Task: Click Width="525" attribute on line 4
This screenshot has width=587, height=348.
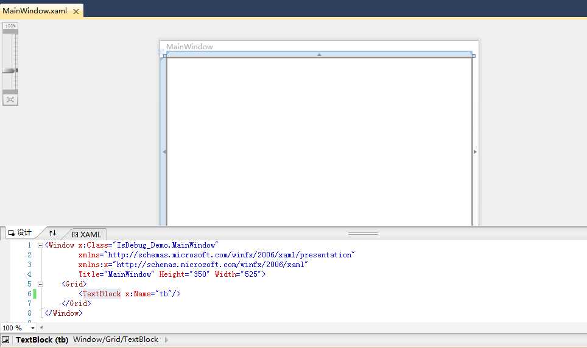Action: (237, 274)
